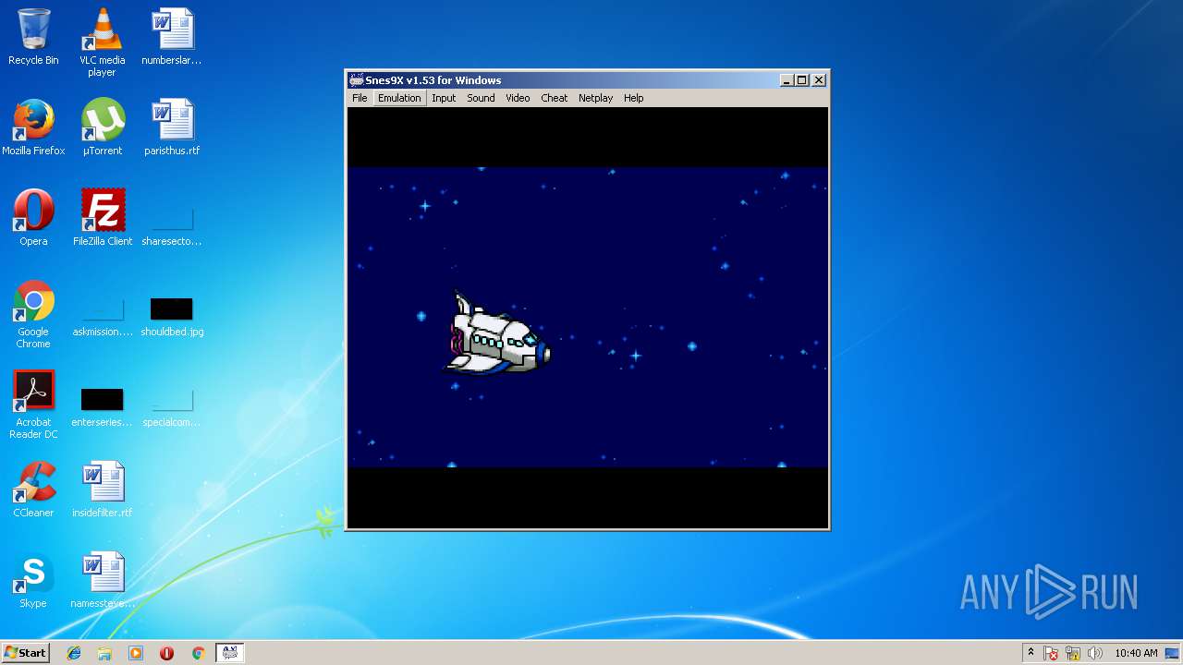Select the Acrobat Reader DC shortcut
The width and height of the screenshot is (1183, 665).
(33, 405)
